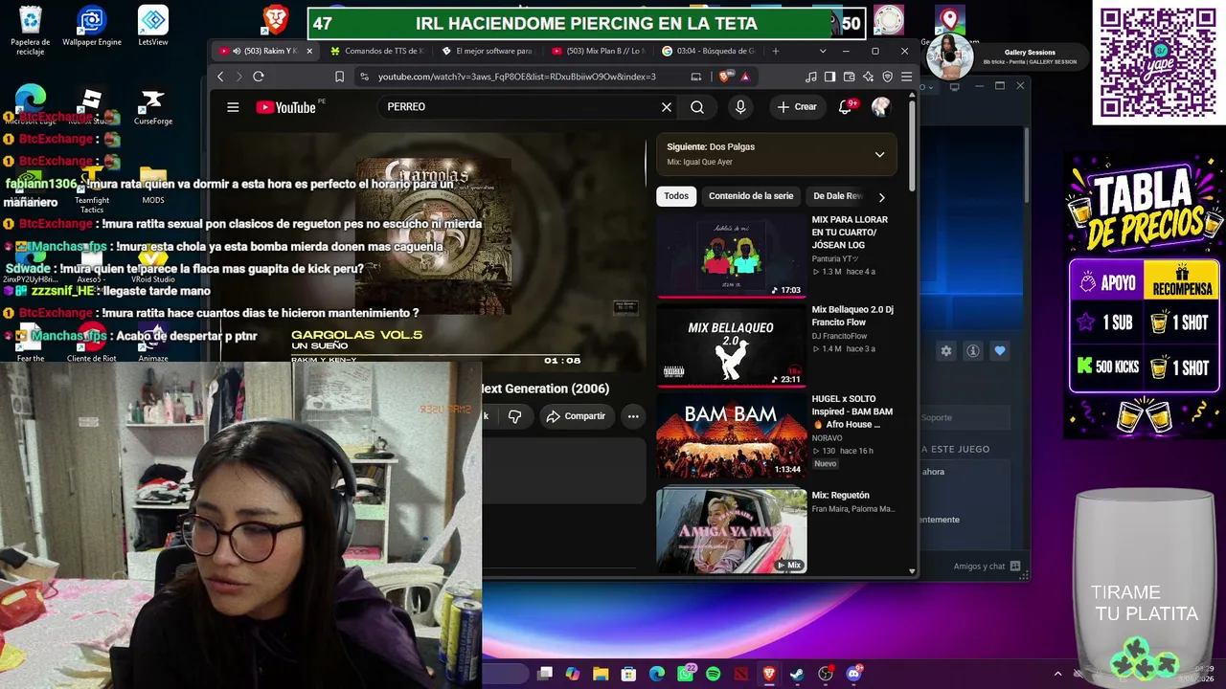The width and height of the screenshot is (1226, 689).
Task: Open WhatsApp from the taskbar
Action: point(686,674)
